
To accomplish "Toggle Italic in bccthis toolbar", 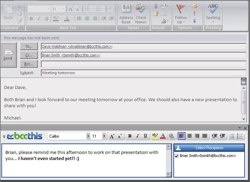I will click(138, 136).
